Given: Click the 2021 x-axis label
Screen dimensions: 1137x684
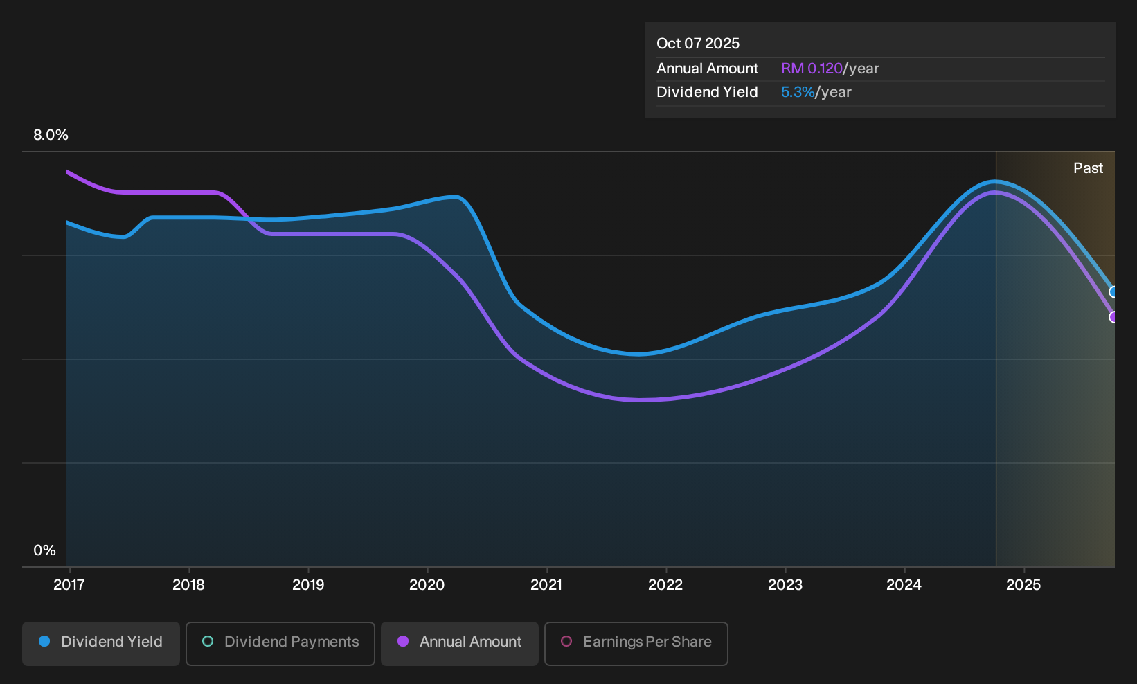Looking at the screenshot, I should click(x=546, y=585).
